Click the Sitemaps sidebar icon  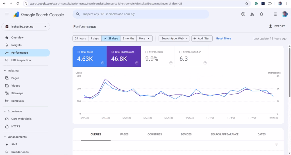tap(7, 93)
